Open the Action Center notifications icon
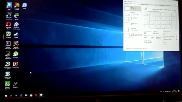Viewport: 182px width, 102px height. 179,91
